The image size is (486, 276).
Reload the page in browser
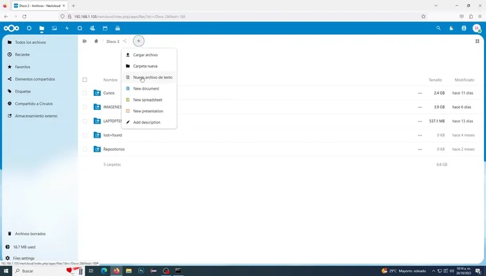point(24,17)
